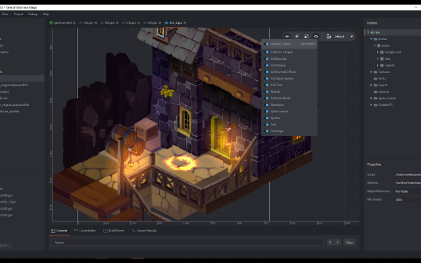Switch to the Curve Editor tab
The width and height of the screenshot is (421, 263).
coord(85,231)
